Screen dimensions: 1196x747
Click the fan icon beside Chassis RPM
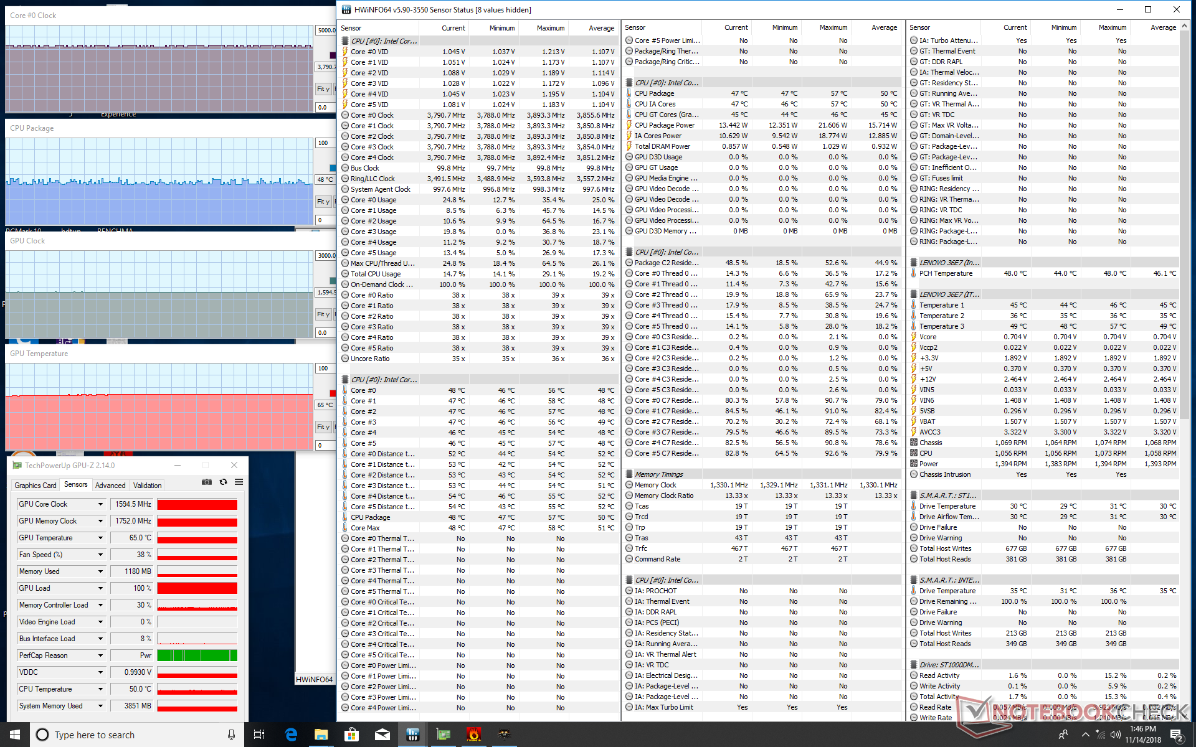point(914,443)
